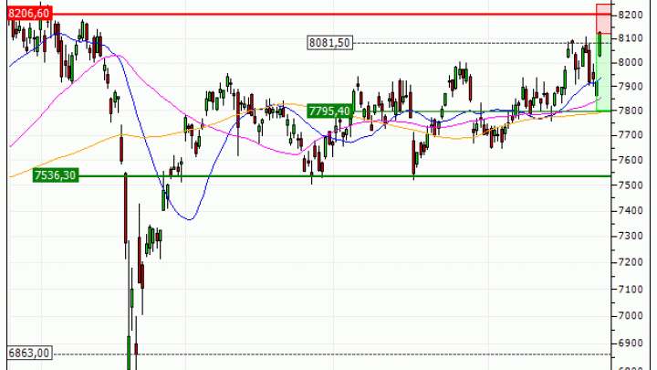This screenshot has width=657, height=370.
Task: Click the 7000 axis tick label
Action: (631, 316)
